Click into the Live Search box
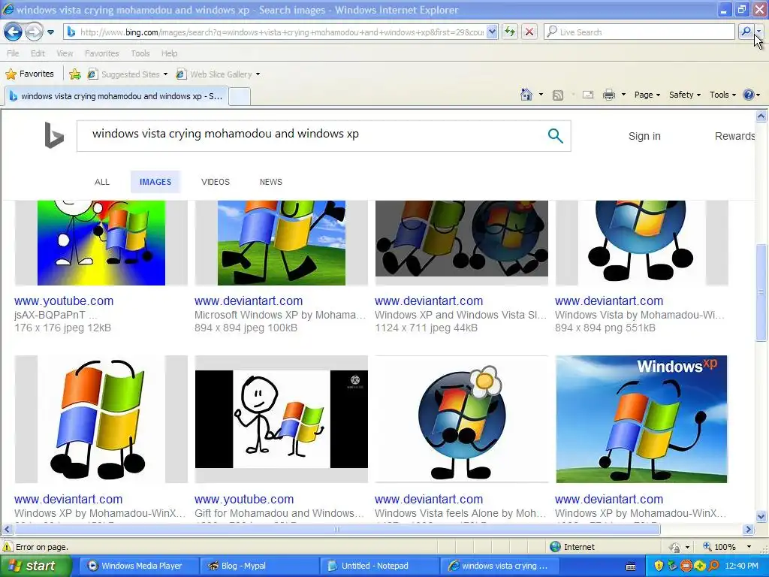This screenshot has height=577, width=769. (640, 32)
